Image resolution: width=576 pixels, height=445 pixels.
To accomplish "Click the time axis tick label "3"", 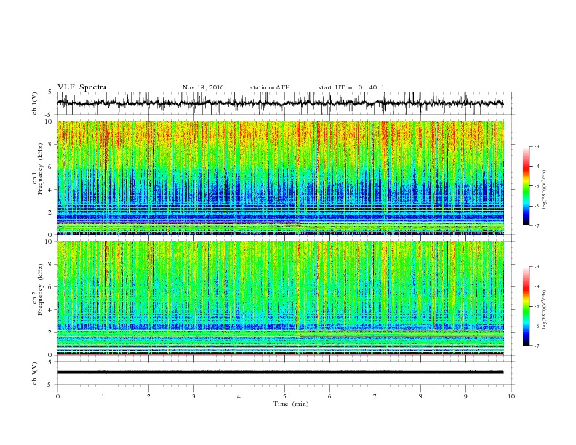I will (193, 396).
